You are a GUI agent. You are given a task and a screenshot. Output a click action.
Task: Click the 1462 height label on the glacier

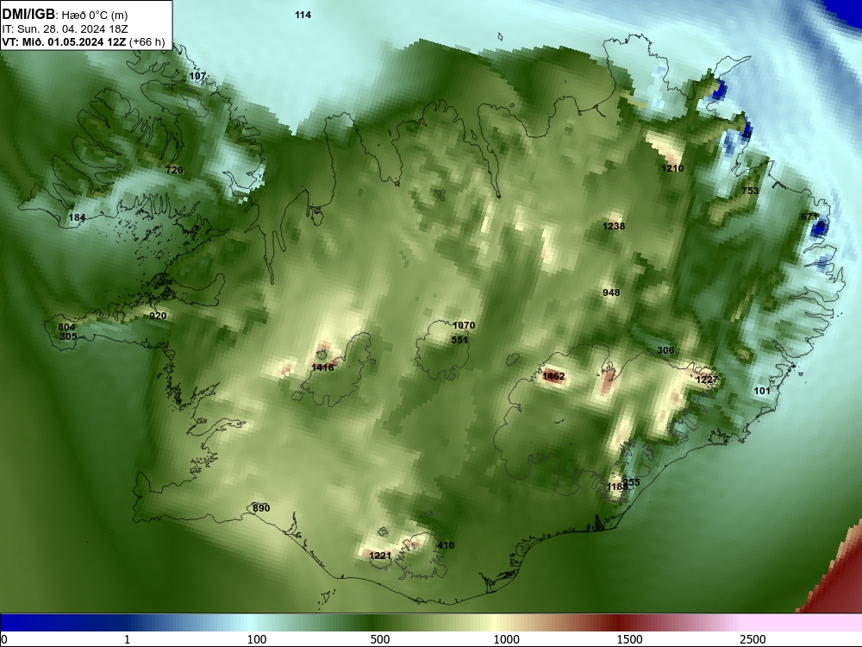click(x=553, y=376)
